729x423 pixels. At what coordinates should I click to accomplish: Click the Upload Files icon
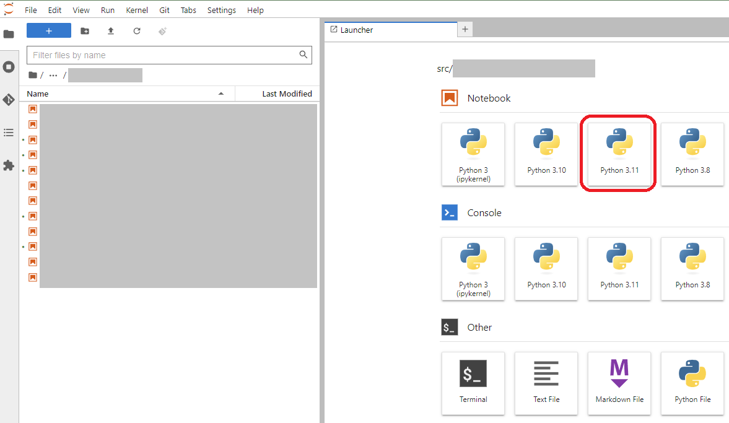click(x=111, y=31)
